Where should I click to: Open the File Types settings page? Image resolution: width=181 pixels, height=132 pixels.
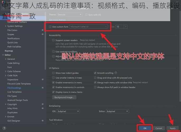(x=12, y=96)
